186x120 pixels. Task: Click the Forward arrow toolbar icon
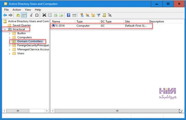point(11,15)
